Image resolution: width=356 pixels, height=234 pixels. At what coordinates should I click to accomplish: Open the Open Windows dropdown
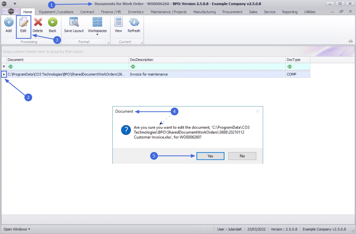pos(17,229)
